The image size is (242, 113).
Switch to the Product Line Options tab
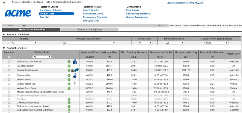point(90,30)
